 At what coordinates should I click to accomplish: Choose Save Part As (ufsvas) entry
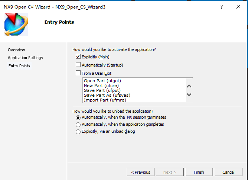pyautogui.click(x=107, y=95)
